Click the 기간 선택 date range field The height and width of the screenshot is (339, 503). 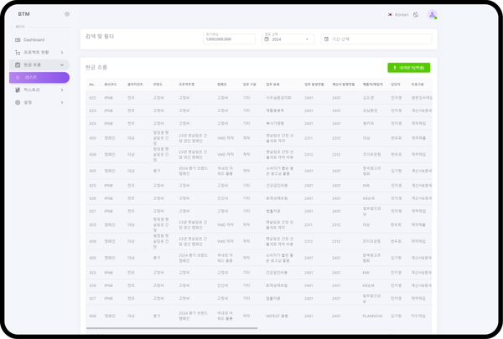(x=376, y=39)
